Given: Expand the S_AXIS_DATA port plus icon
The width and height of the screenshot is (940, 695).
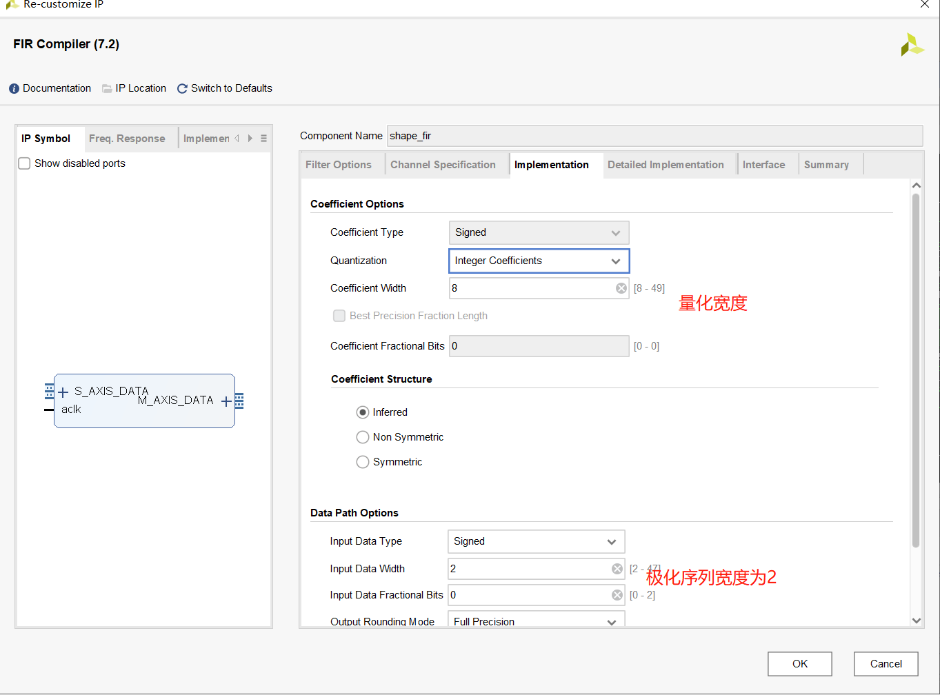Looking at the screenshot, I should [x=63, y=392].
